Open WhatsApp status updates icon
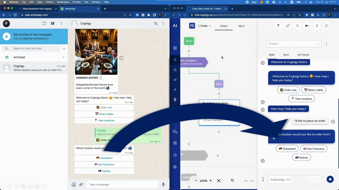 [44, 23]
